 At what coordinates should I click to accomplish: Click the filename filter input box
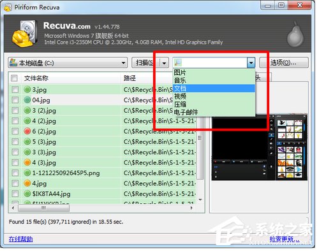214,62
